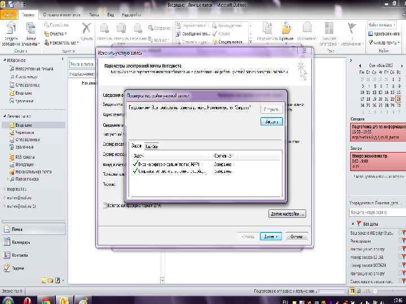Click the Tasks navigation icon
The image size is (406, 304).
pyautogui.click(x=7, y=268)
